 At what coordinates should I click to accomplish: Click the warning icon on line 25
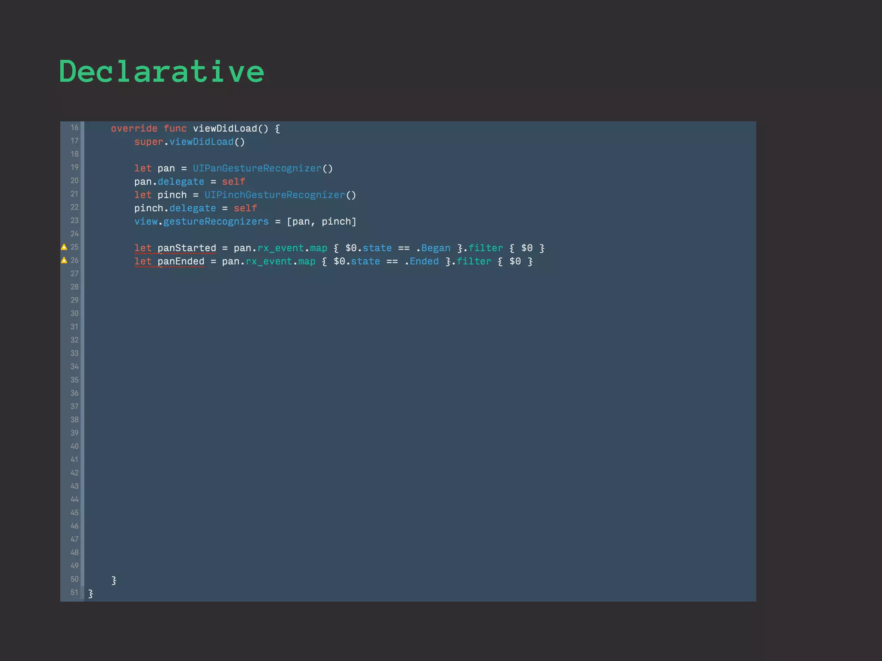64,247
